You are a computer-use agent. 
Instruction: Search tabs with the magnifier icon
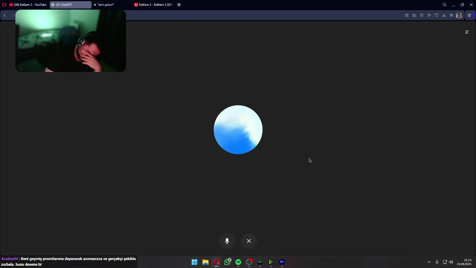point(444,5)
